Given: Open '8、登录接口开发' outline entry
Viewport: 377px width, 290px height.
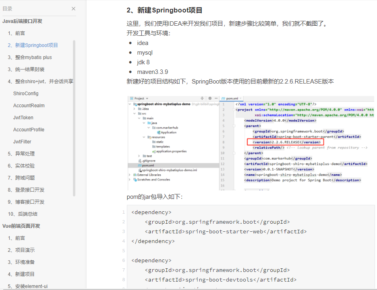Looking at the screenshot, I should coord(26,190).
